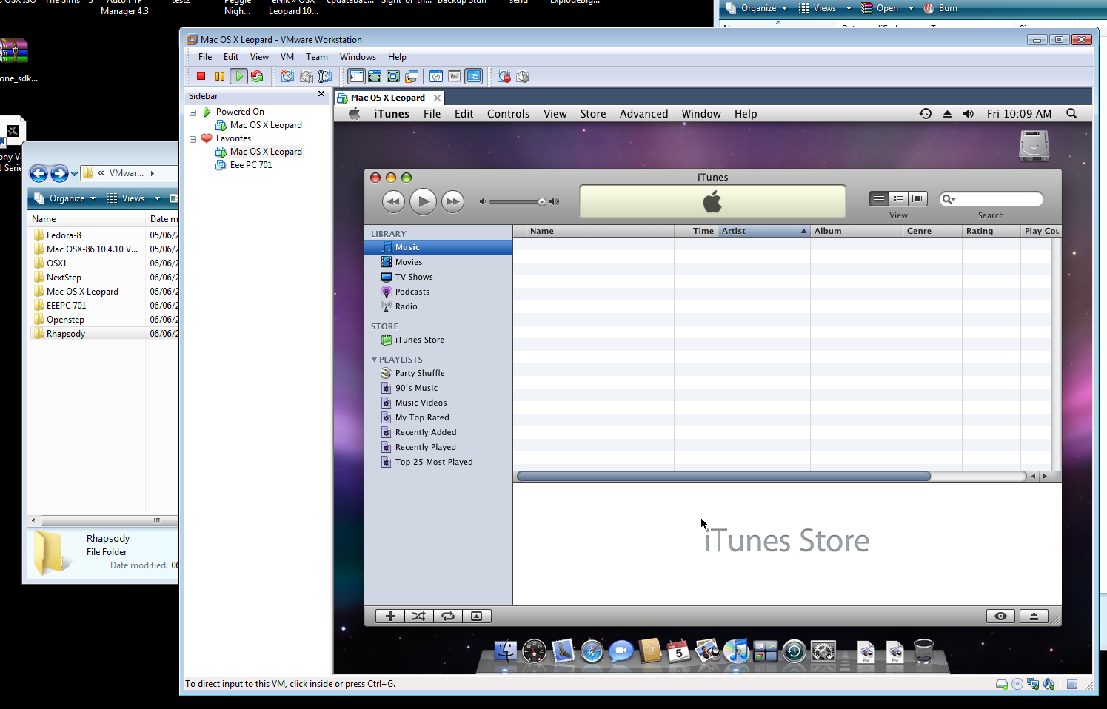
Task: Toggle shuffle in iTunes bottom bar
Action: 419,616
